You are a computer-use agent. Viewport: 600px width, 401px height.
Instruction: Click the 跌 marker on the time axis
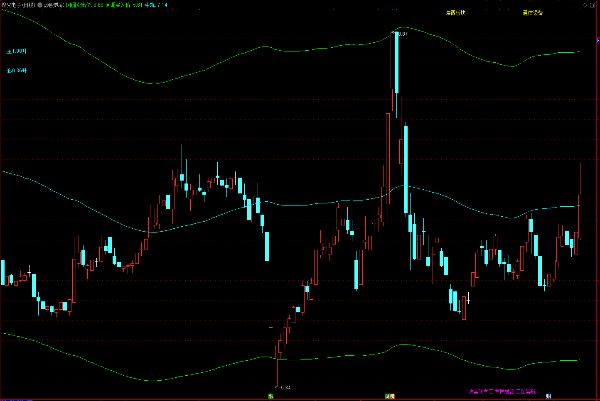271,396
